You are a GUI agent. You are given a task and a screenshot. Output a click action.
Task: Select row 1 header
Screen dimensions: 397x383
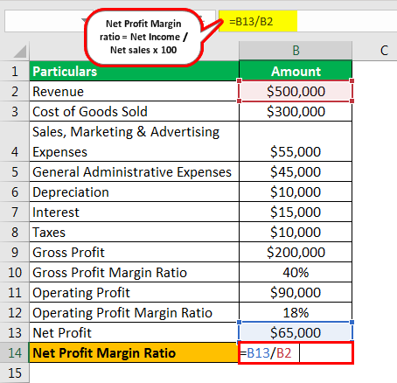click(x=15, y=71)
